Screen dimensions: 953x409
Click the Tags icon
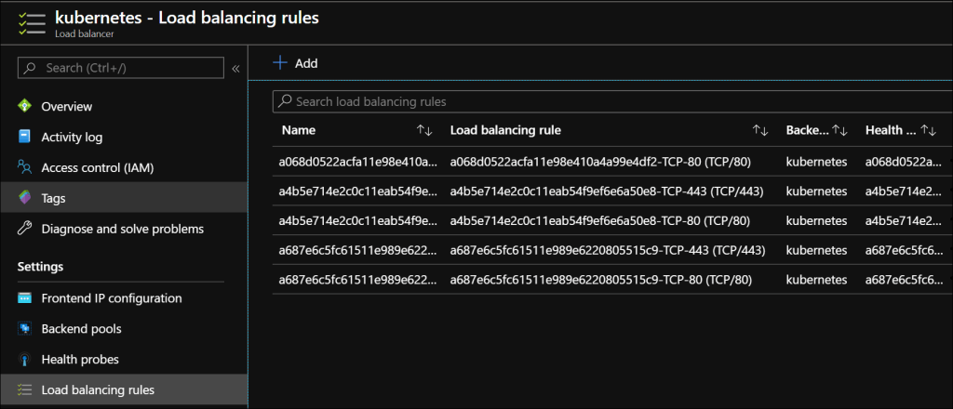point(25,198)
